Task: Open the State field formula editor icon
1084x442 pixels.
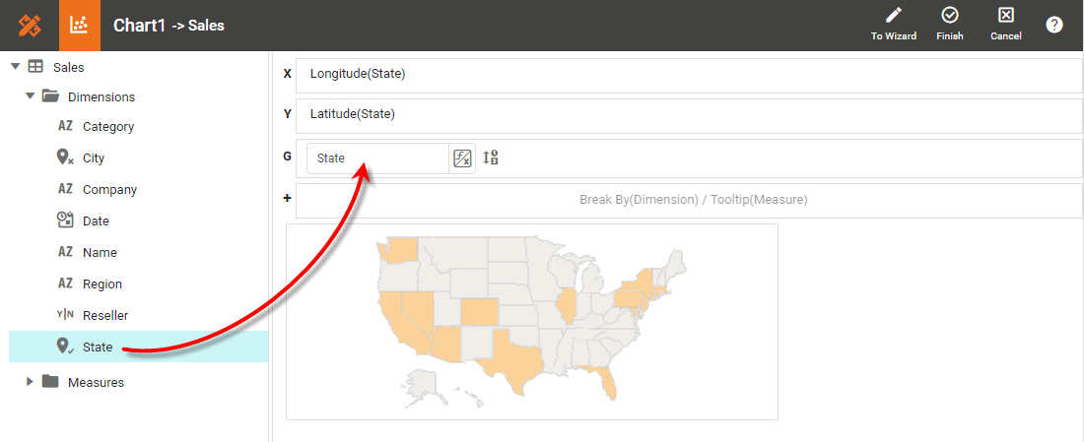Action: point(462,158)
